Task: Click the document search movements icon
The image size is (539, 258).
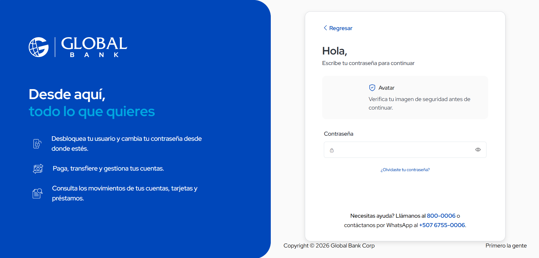Action: 37,193
